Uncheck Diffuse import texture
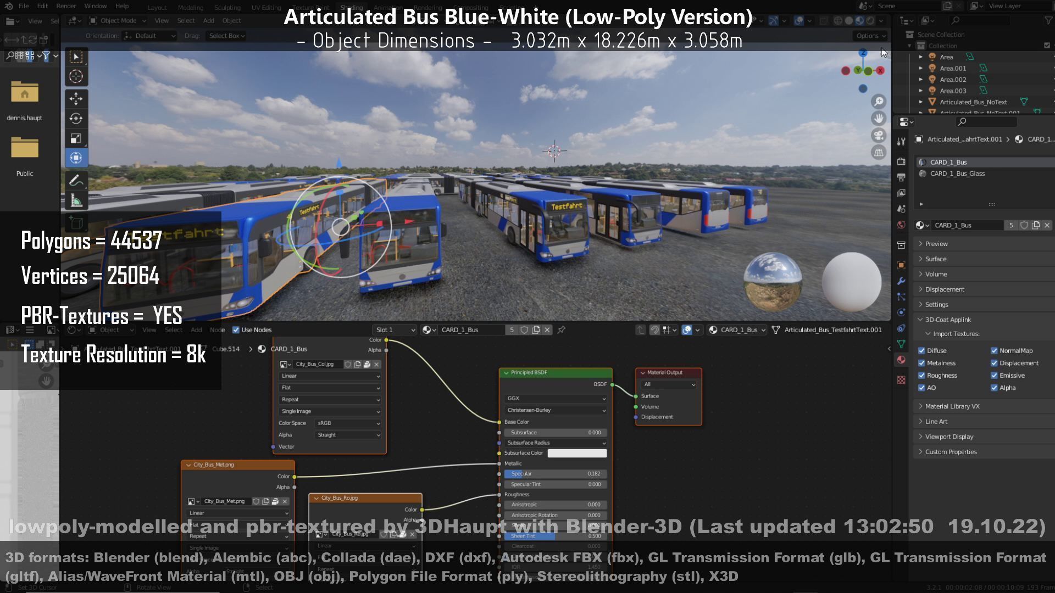 coord(921,351)
